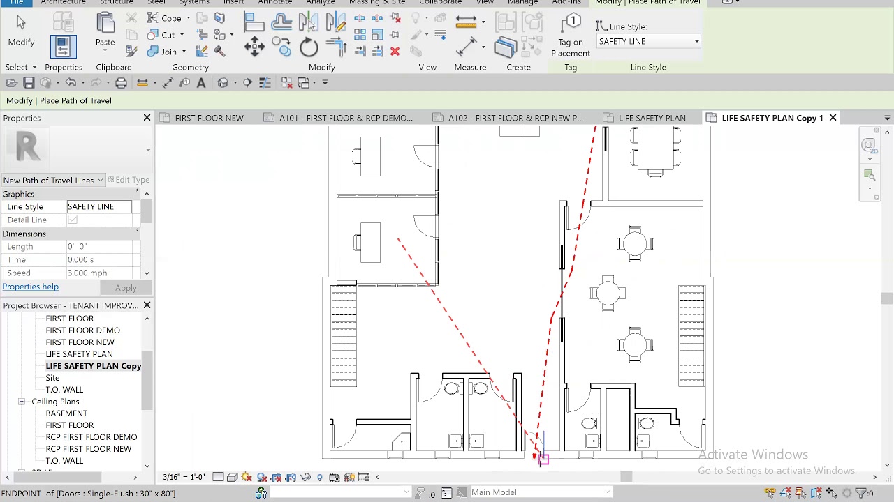The height and width of the screenshot is (502, 894).
Task: Toggle Select Pinned Elements status icon
Action: [x=801, y=493]
